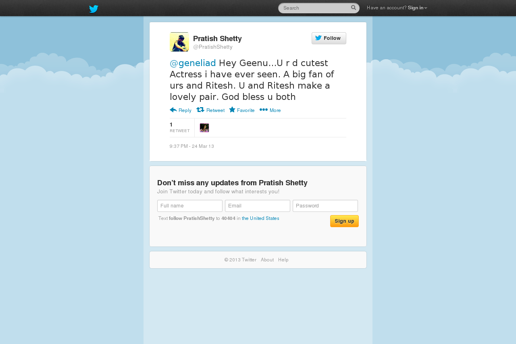Screen dimensions: 516x344
Task: Open the retweeter's small avatar
Action: (x=204, y=128)
